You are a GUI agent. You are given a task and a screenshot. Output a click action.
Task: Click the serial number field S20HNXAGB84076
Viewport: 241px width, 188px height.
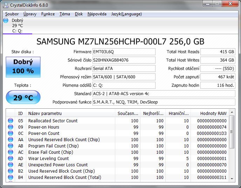pyautogui.click(x=124, y=60)
